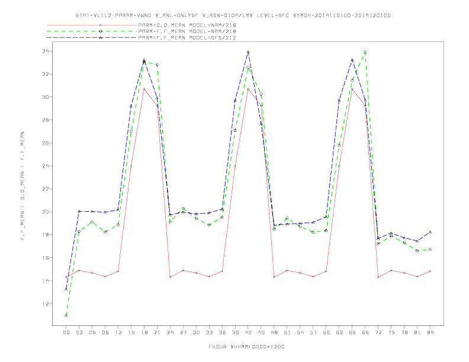
Task: Click blue GFS triangle marker at hour 00
Action: click(66, 289)
